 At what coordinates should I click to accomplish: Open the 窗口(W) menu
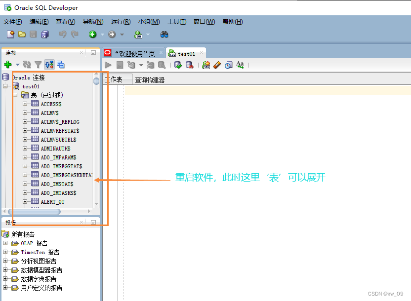click(x=204, y=22)
